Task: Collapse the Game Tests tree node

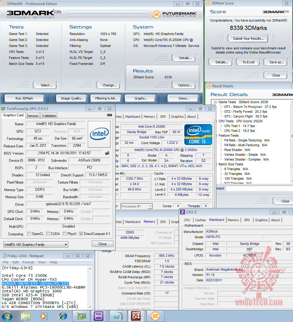Action: [x=215, y=102]
